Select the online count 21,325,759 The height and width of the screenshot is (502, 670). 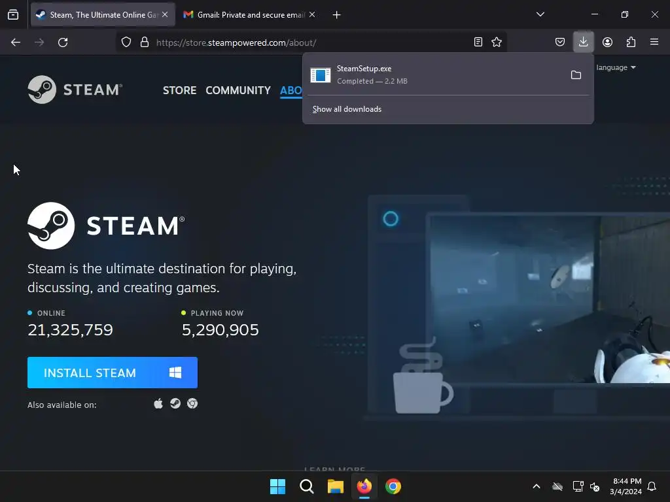71,330
